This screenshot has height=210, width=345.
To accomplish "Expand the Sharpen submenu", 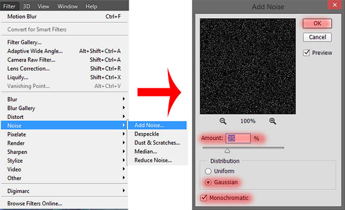I will click(64, 152).
